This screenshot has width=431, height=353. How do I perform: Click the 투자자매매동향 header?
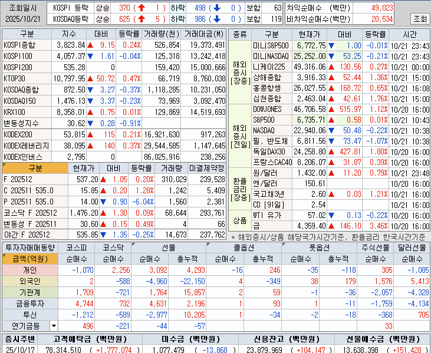click(30, 248)
